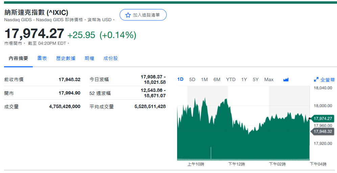Click the 全螢幕 fullscreen link text
Image resolution: width=337 pixels, height=173 pixels.
click(327, 80)
